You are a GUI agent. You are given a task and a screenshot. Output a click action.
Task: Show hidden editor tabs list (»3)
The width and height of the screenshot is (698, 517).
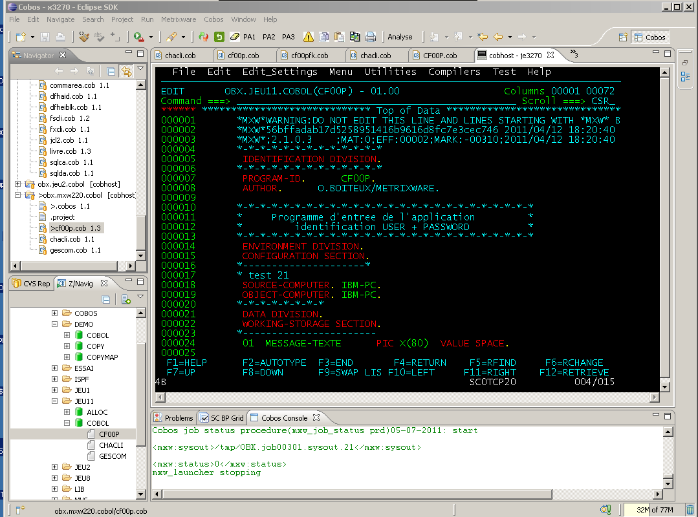tap(574, 54)
